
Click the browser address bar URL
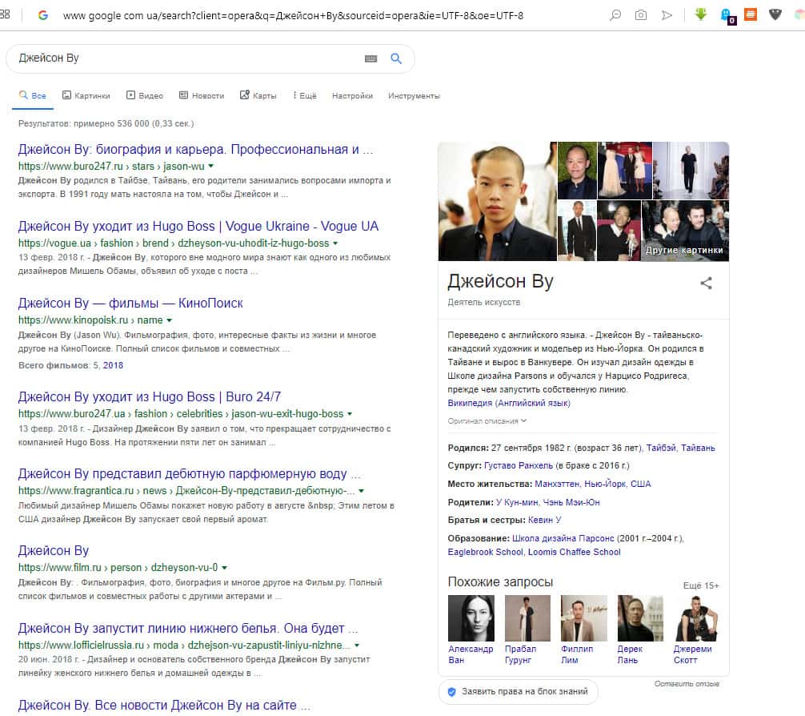click(x=293, y=16)
